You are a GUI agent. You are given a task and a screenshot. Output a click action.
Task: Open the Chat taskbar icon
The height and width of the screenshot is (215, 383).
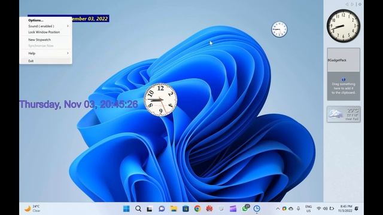(162, 208)
